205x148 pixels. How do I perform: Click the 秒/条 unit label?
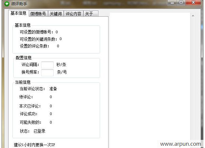tap(61, 65)
